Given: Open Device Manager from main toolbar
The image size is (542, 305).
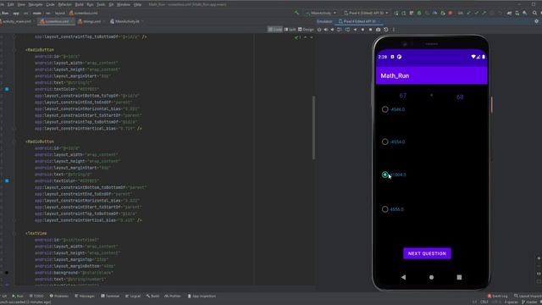Looking at the screenshot, I should pyautogui.click(x=517, y=13).
